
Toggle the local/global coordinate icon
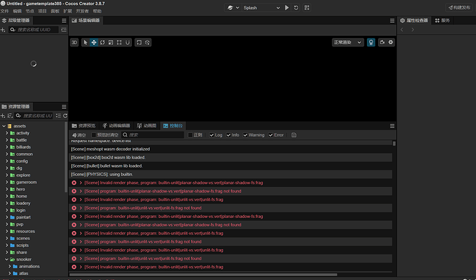pos(148,43)
